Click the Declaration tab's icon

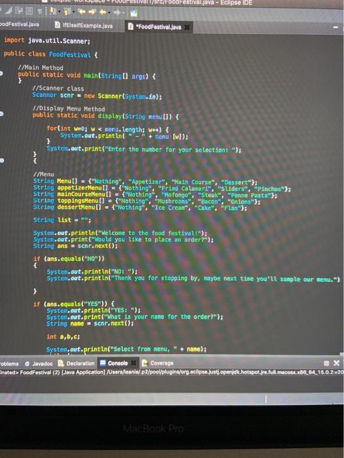(61, 363)
